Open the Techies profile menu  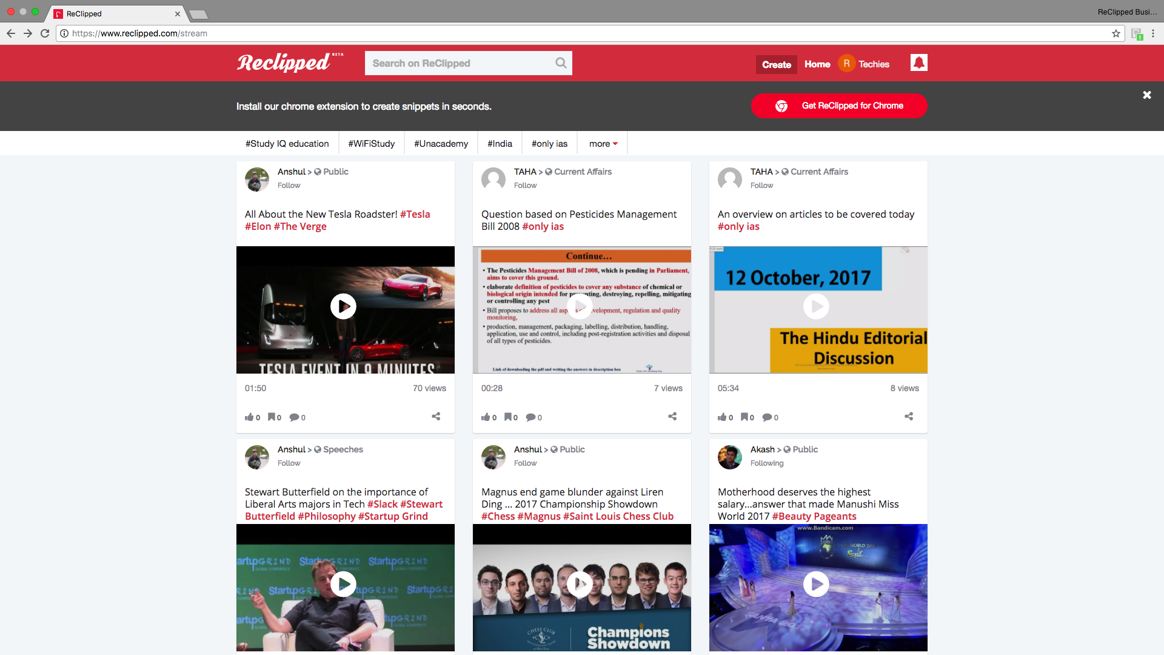pyautogui.click(x=864, y=64)
